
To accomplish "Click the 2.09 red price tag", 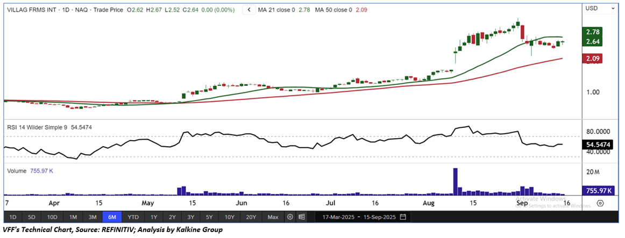I will 592,59.
